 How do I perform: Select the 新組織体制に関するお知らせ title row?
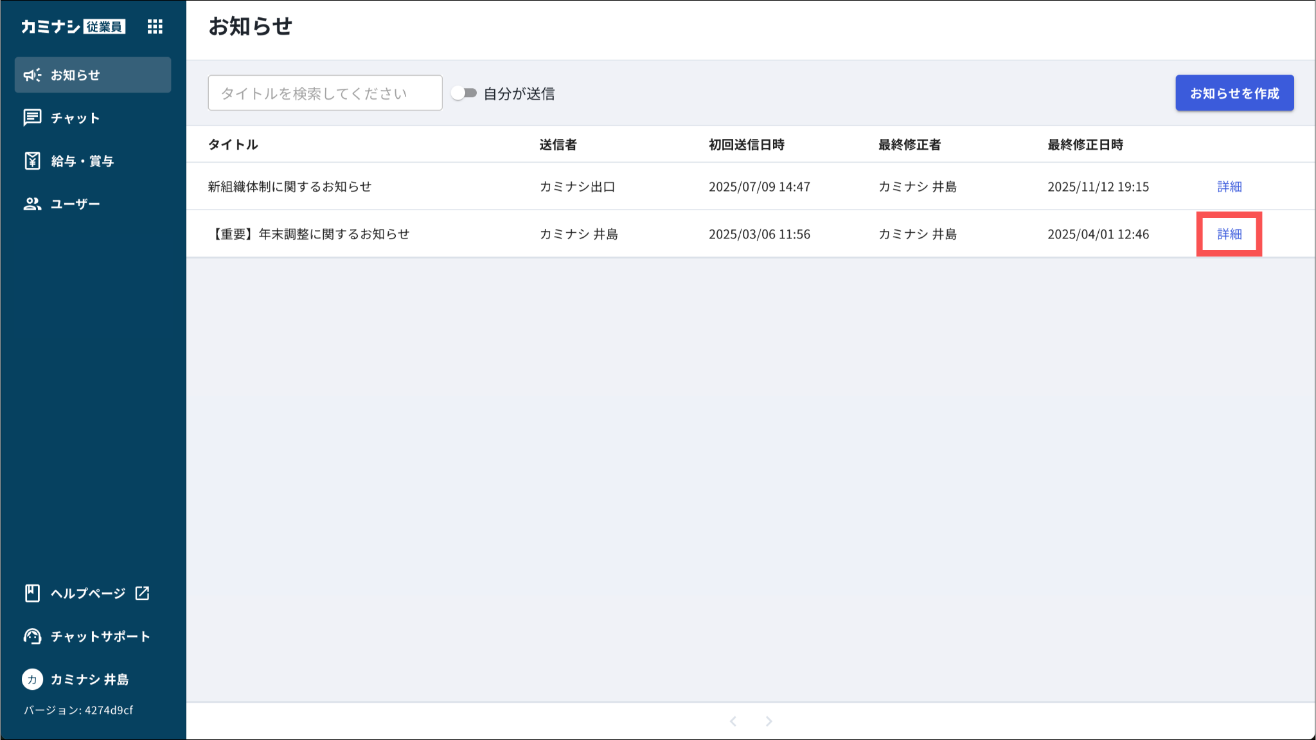coord(290,186)
